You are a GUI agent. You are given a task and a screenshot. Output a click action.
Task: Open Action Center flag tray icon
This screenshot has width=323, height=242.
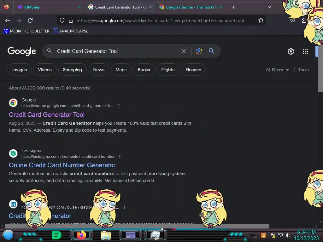[x=273, y=235]
